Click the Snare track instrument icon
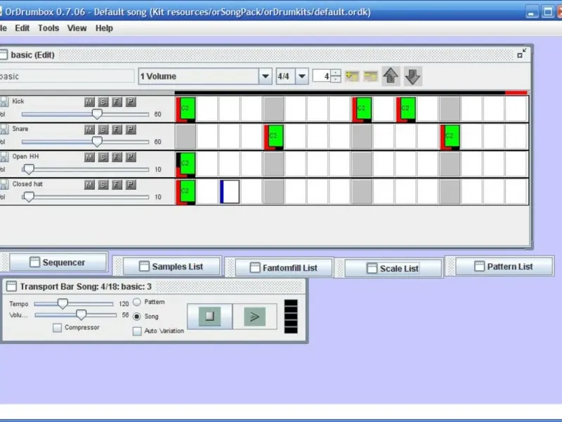Screen dimensions: 562x422 click(4, 129)
